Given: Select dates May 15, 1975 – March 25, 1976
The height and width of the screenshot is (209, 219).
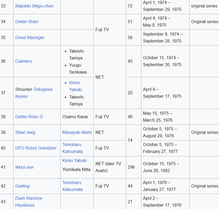Looking at the screenshot, I should click(x=158, y=117).
